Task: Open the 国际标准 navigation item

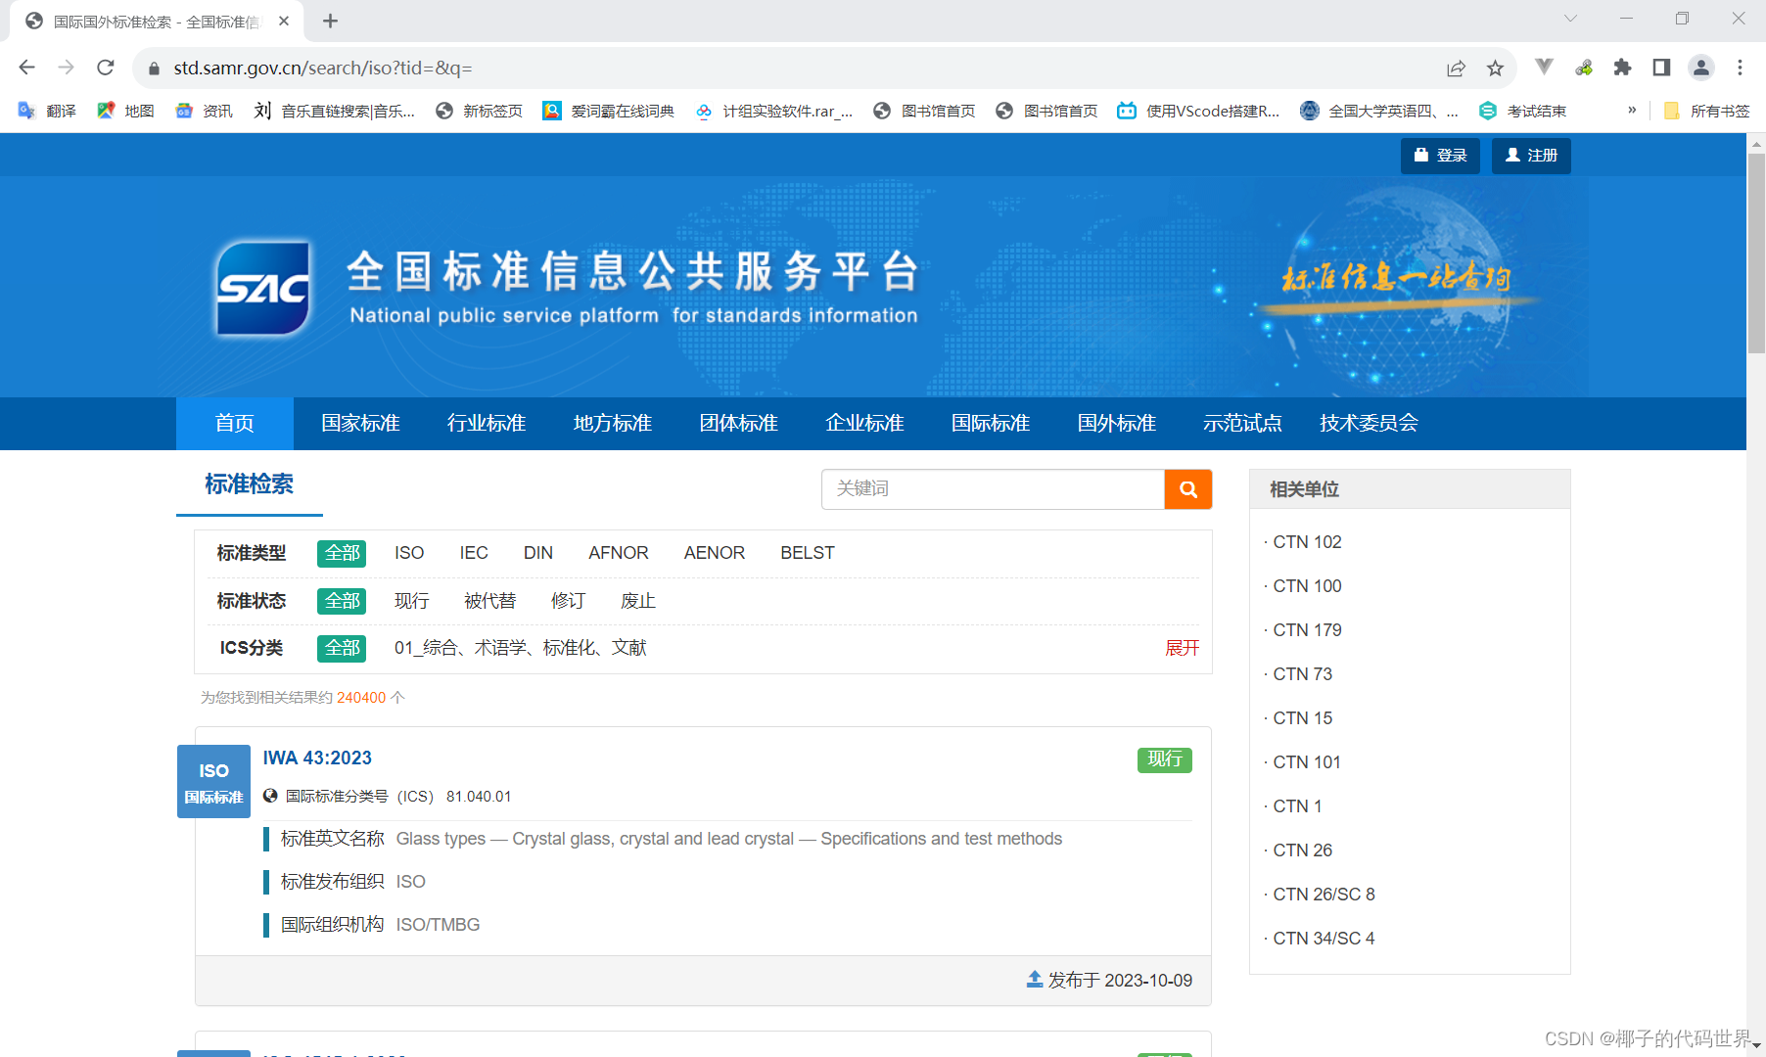Action: point(991,423)
